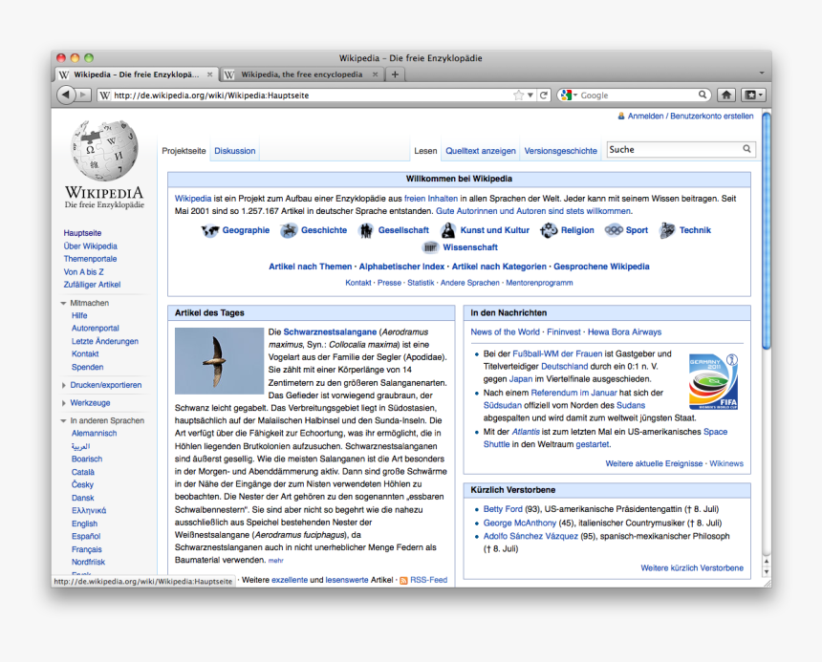Image resolution: width=822 pixels, height=662 pixels.
Task: Open the Zufälliger Artikel link
Action: point(92,285)
